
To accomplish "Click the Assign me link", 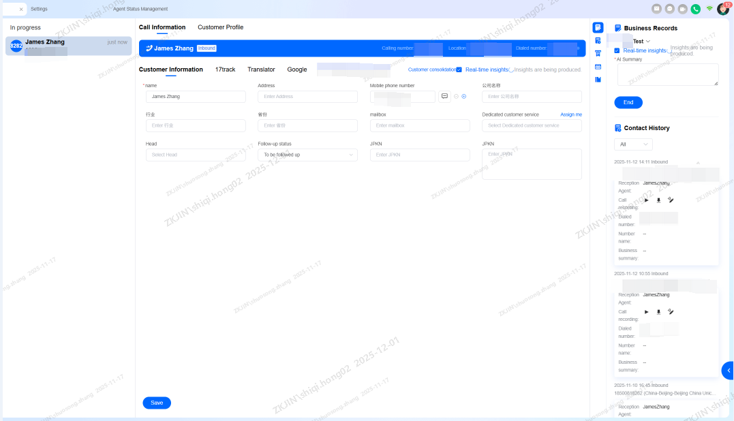I will point(571,114).
